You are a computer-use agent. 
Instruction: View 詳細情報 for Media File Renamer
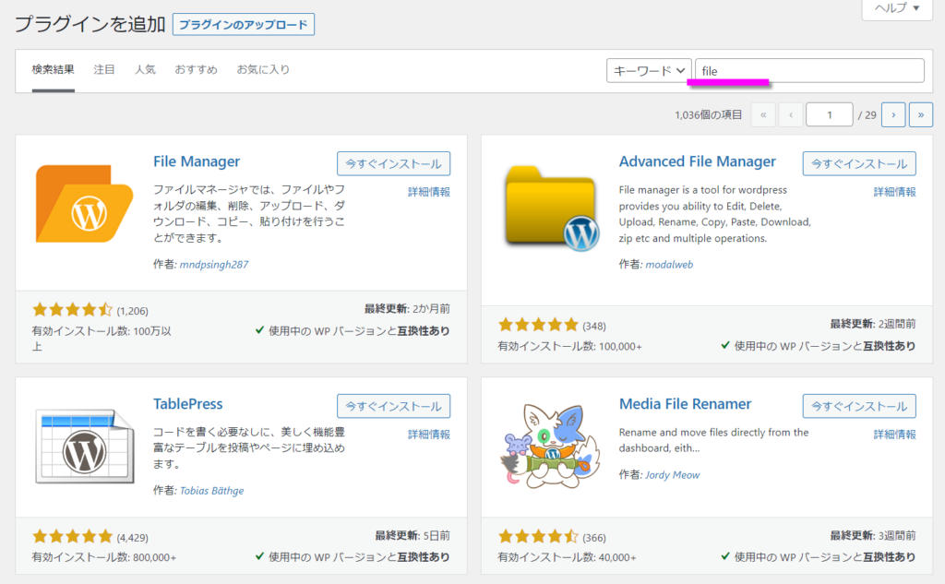pos(895,434)
